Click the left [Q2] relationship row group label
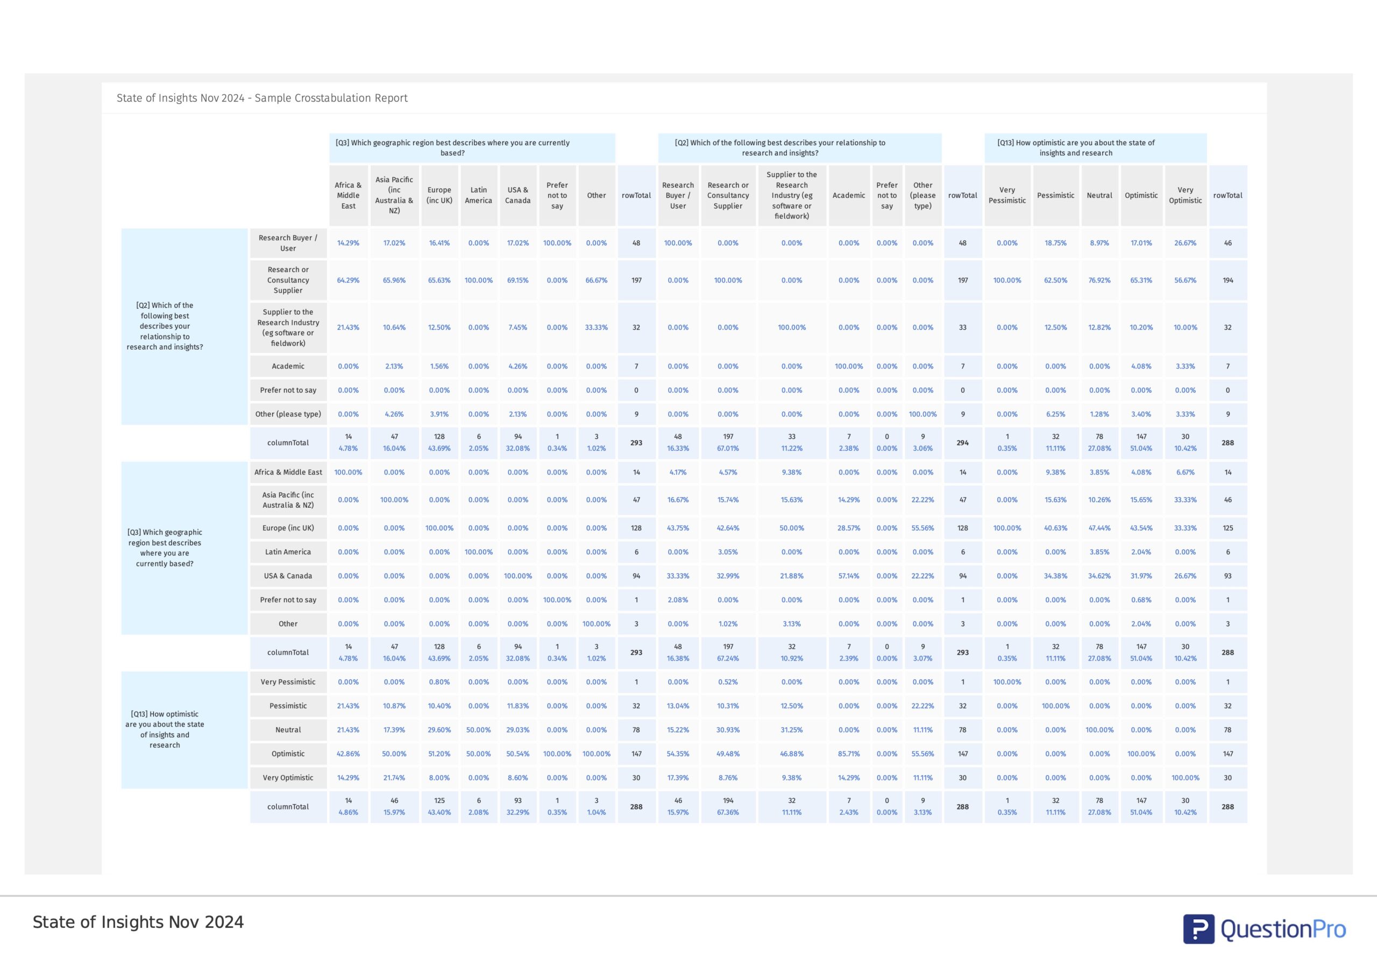 pyautogui.click(x=184, y=326)
